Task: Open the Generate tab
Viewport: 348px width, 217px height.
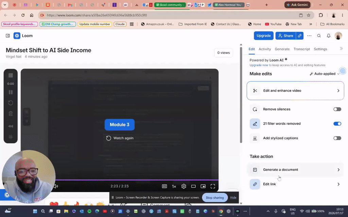Action: (282, 49)
